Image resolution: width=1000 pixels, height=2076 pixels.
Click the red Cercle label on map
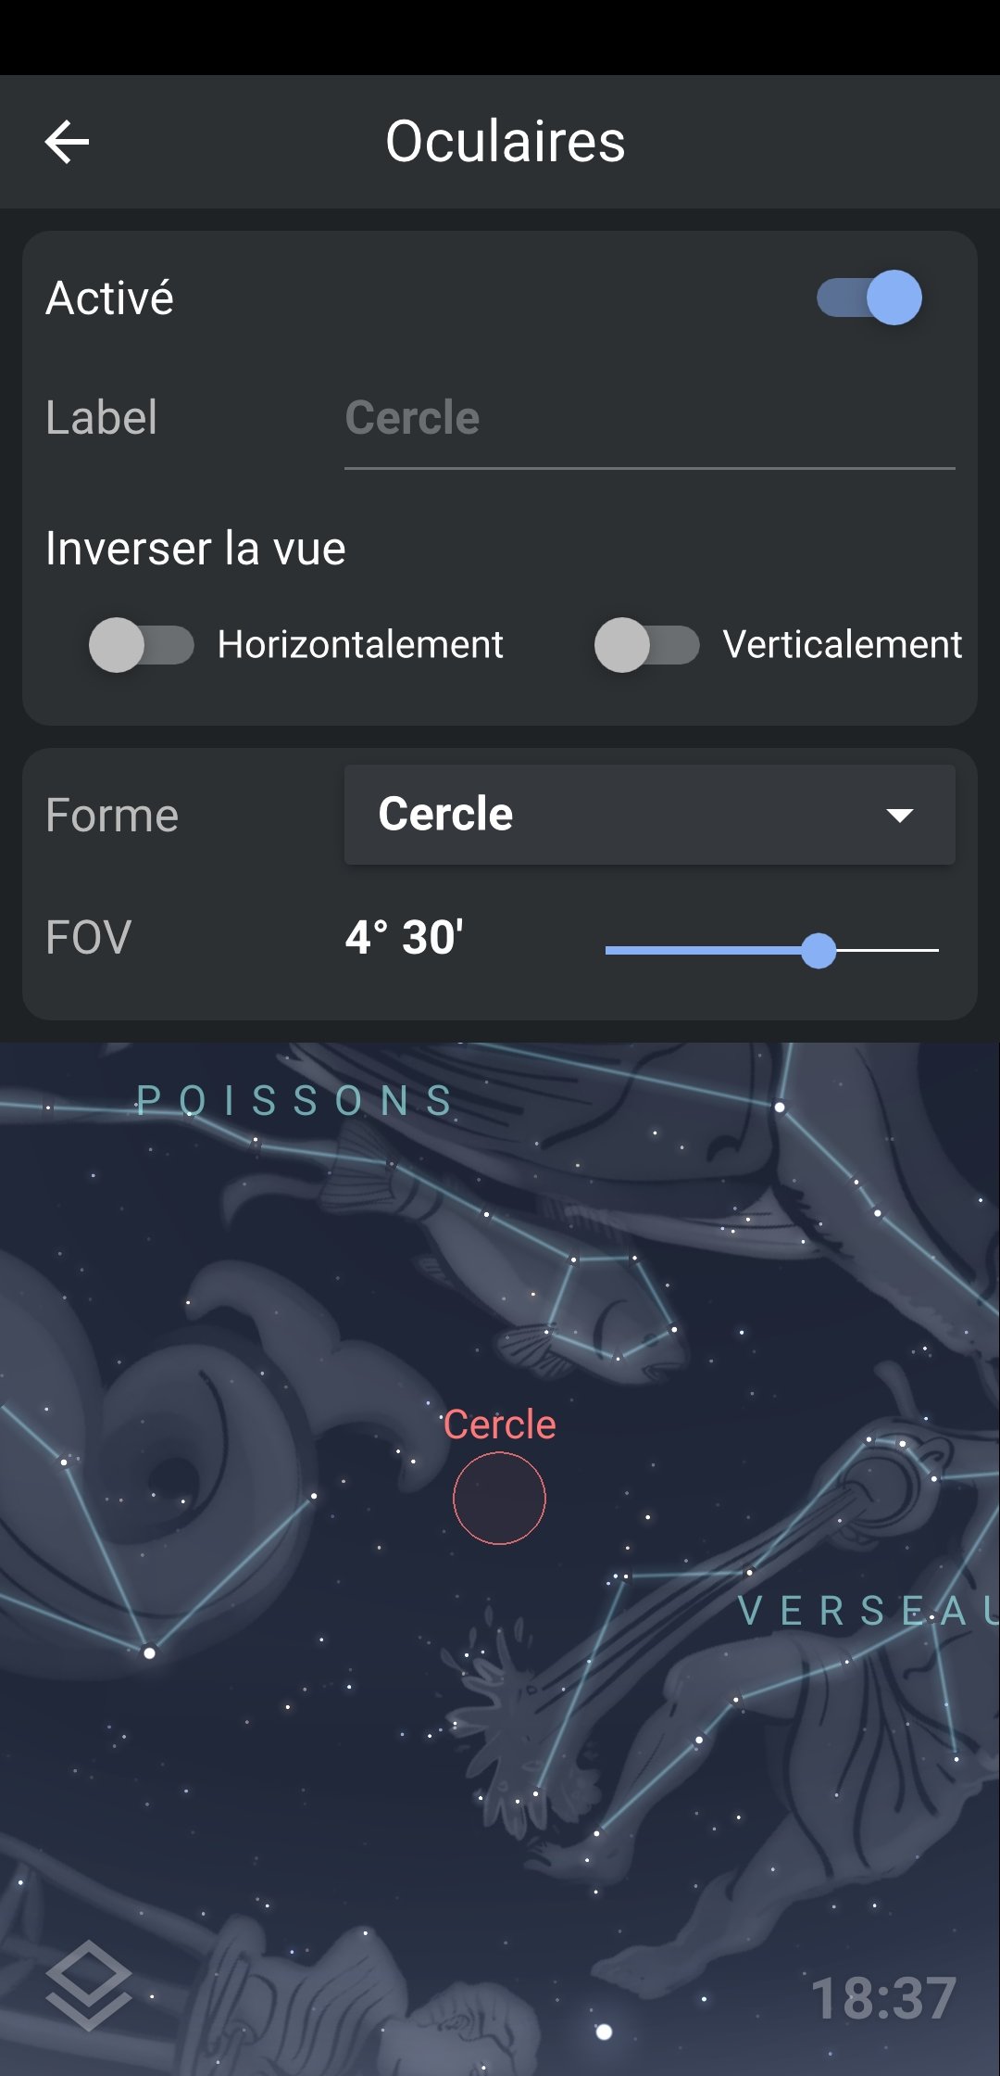pos(499,1424)
